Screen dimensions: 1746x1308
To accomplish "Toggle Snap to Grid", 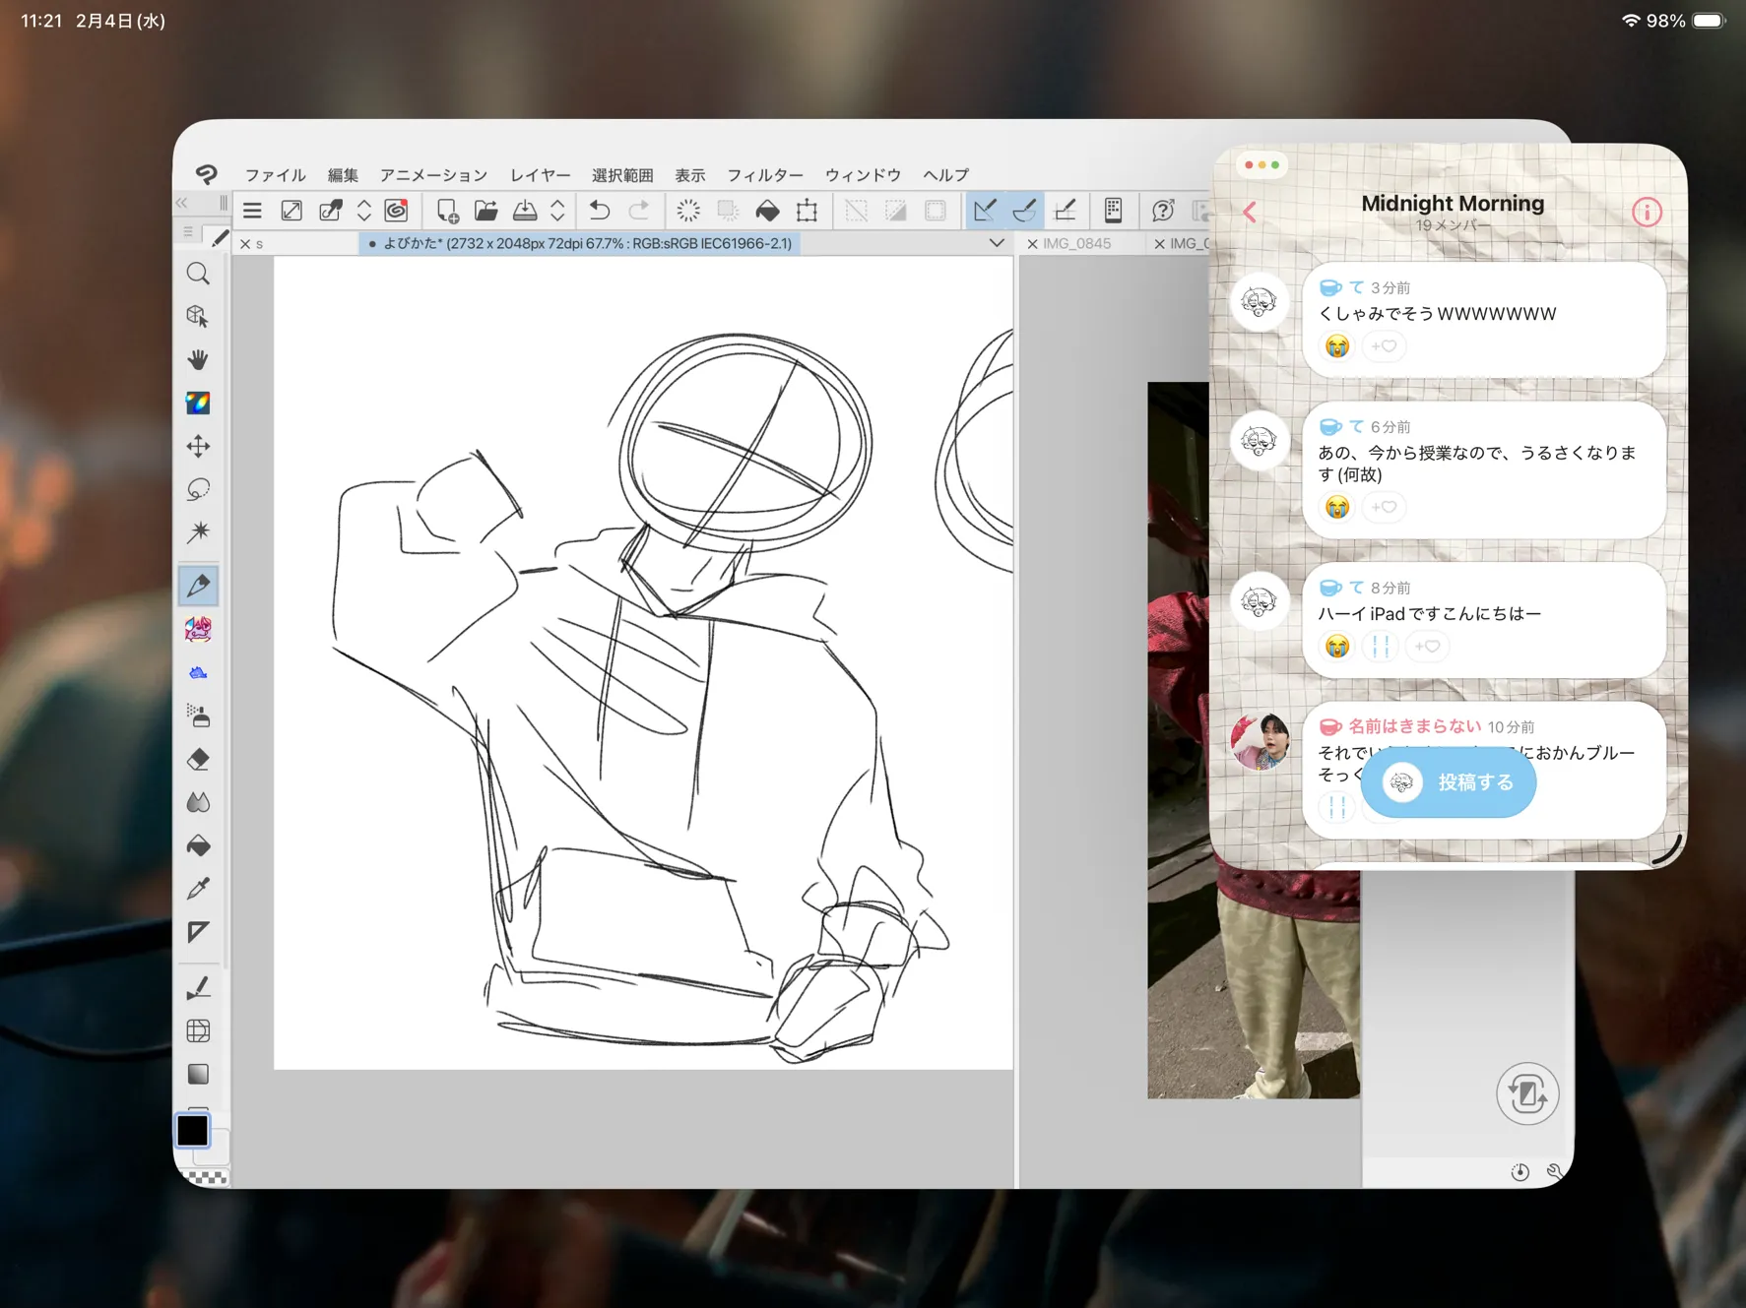I will coord(1065,210).
